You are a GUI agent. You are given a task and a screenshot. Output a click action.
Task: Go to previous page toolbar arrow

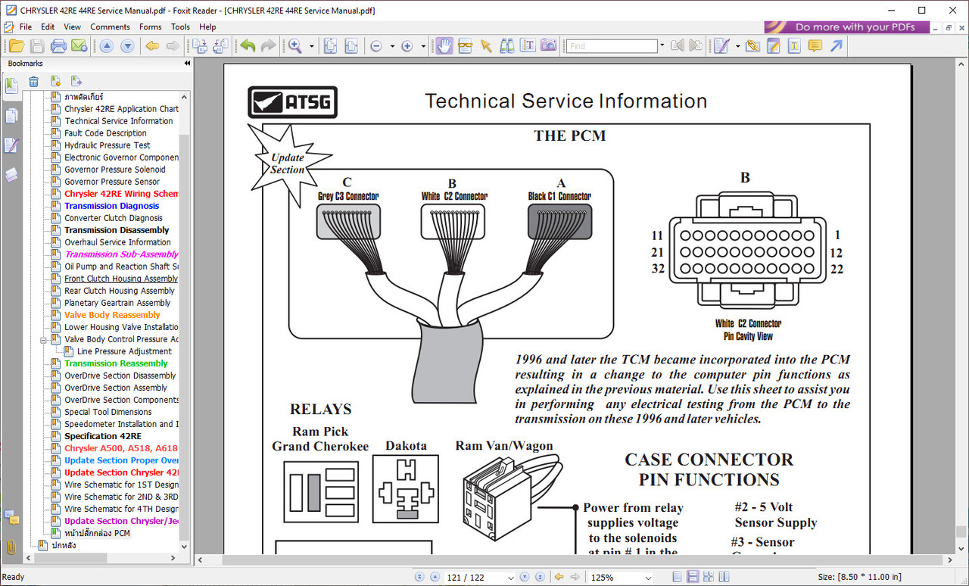click(x=107, y=46)
